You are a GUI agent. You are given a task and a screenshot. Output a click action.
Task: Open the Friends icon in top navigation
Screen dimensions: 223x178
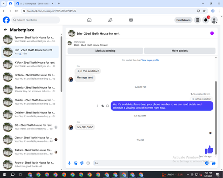110,20
